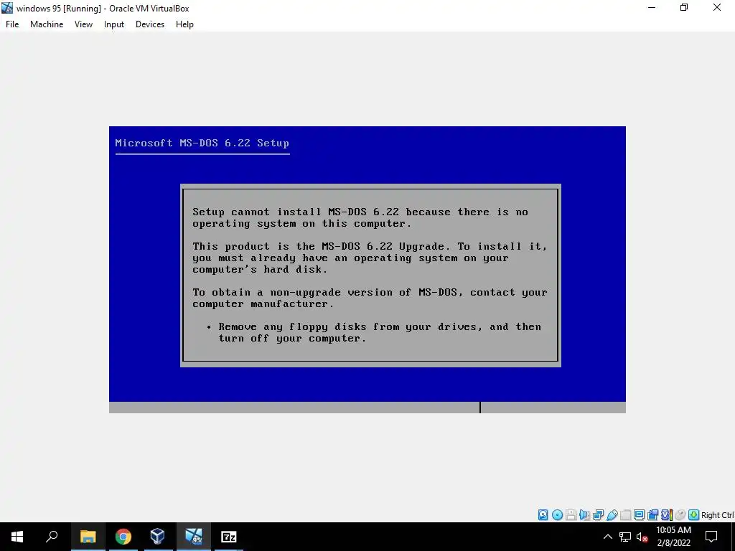Click the VirtualBox window title bar icon
Viewport: 735px width, 551px height.
[x=7, y=8]
